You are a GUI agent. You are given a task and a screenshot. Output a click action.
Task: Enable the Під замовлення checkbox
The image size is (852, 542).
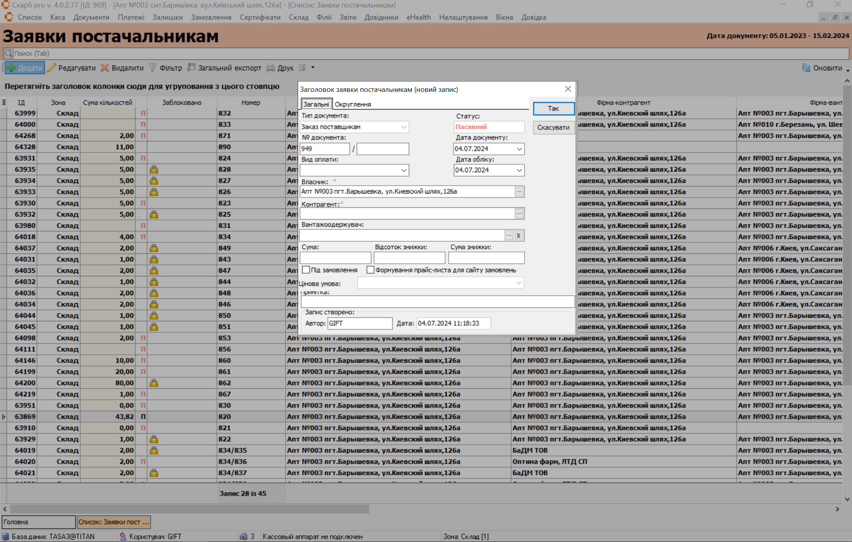pyautogui.click(x=306, y=270)
